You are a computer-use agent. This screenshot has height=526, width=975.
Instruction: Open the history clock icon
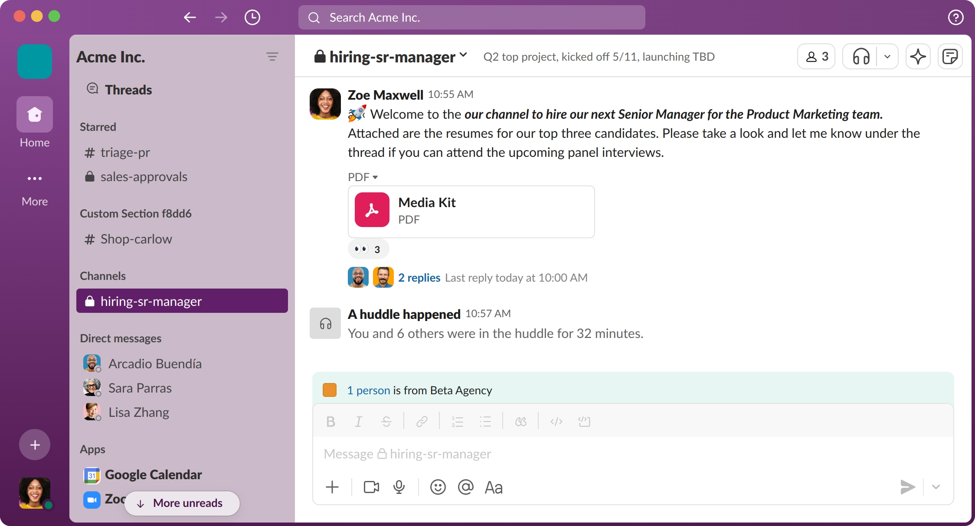point(252,17)
